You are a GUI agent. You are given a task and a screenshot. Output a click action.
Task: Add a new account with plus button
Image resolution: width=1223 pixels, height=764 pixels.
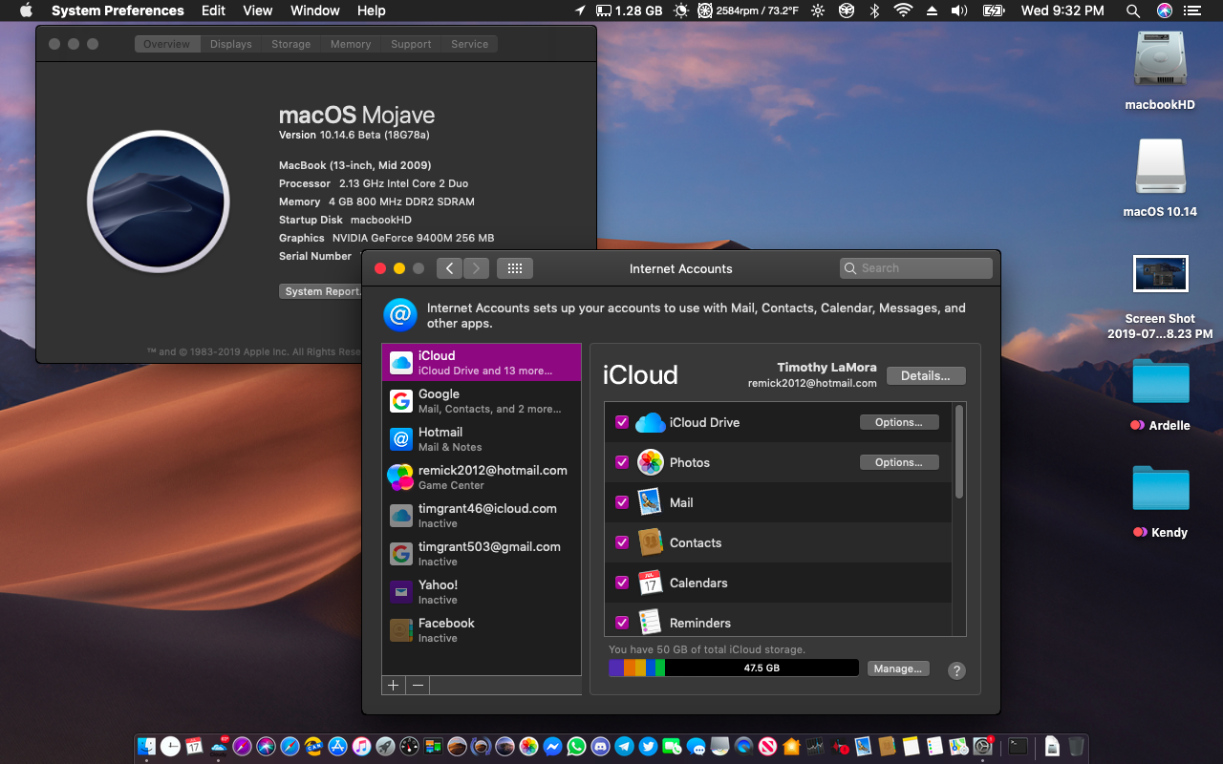coord(394,685)
